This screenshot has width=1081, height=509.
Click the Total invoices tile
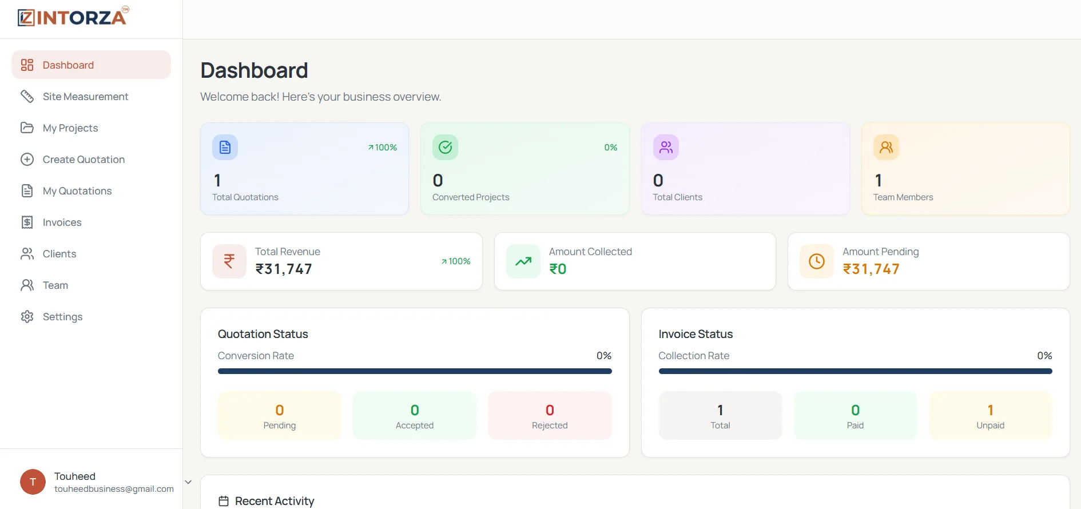pyautogui.click(x=720, y=415)
